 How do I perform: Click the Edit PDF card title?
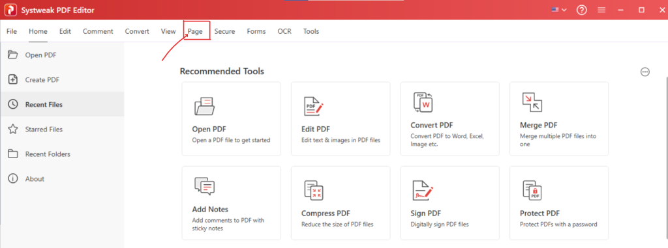click(316, 130)
